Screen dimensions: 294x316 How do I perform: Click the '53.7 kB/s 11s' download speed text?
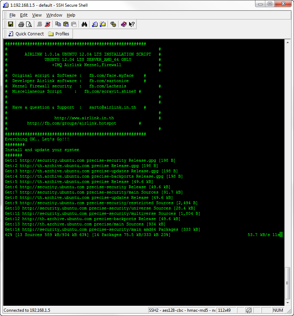coord(264,235)
